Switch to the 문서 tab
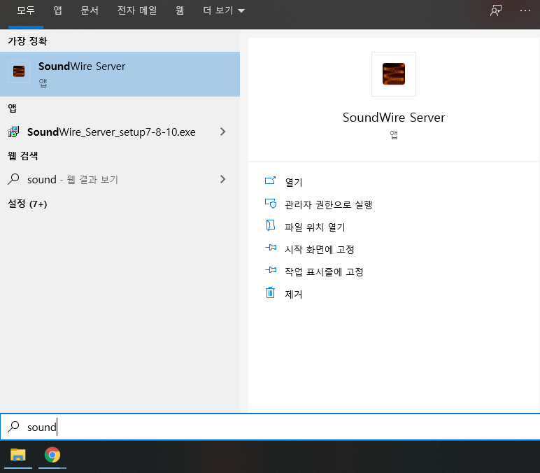Screen dimensions: 540x473 click(x=90, y=10)
